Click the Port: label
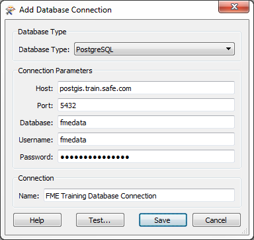 click(45, 105)
